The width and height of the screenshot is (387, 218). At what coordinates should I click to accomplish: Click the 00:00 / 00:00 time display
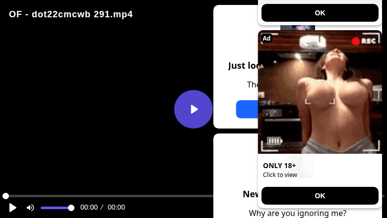103,207
